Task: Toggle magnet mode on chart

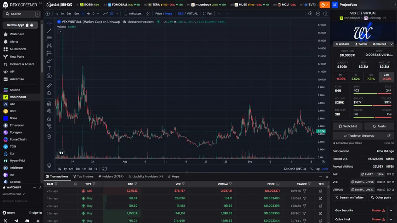Action: coord(49,104)
